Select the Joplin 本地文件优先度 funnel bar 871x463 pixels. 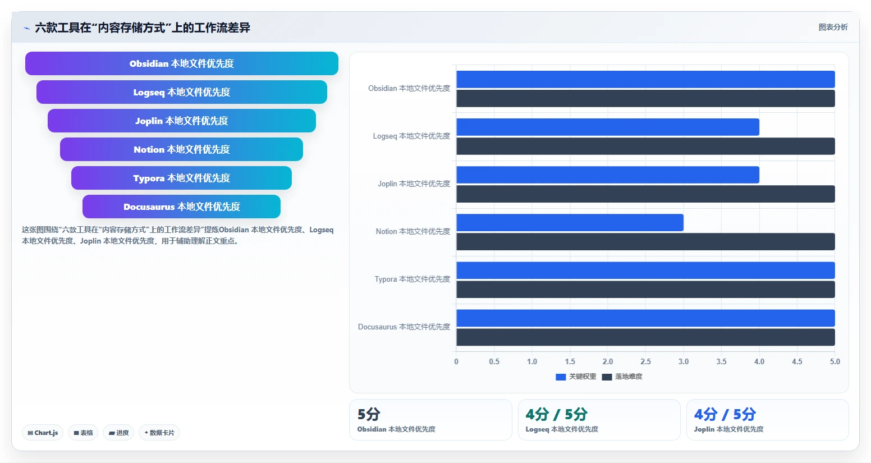coord(182,121)
